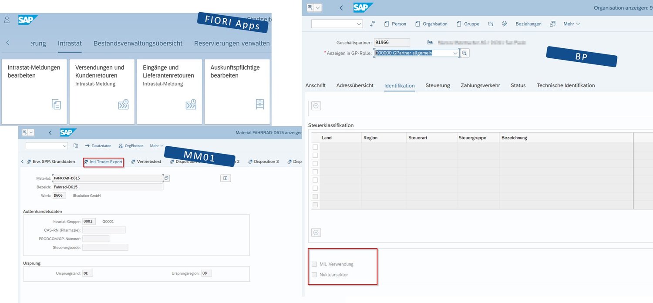Open the Beziehungen relationships icon

[528, 24]
